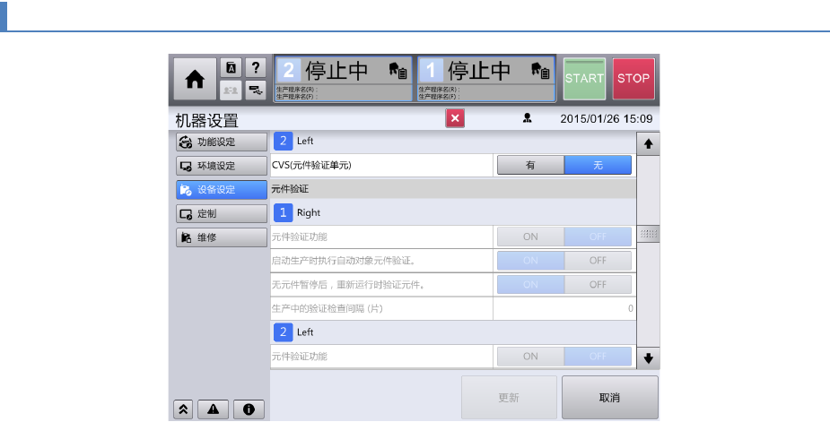The image size is (830, 422).
Task: Open the network connection icon
Action: point(256,90)
